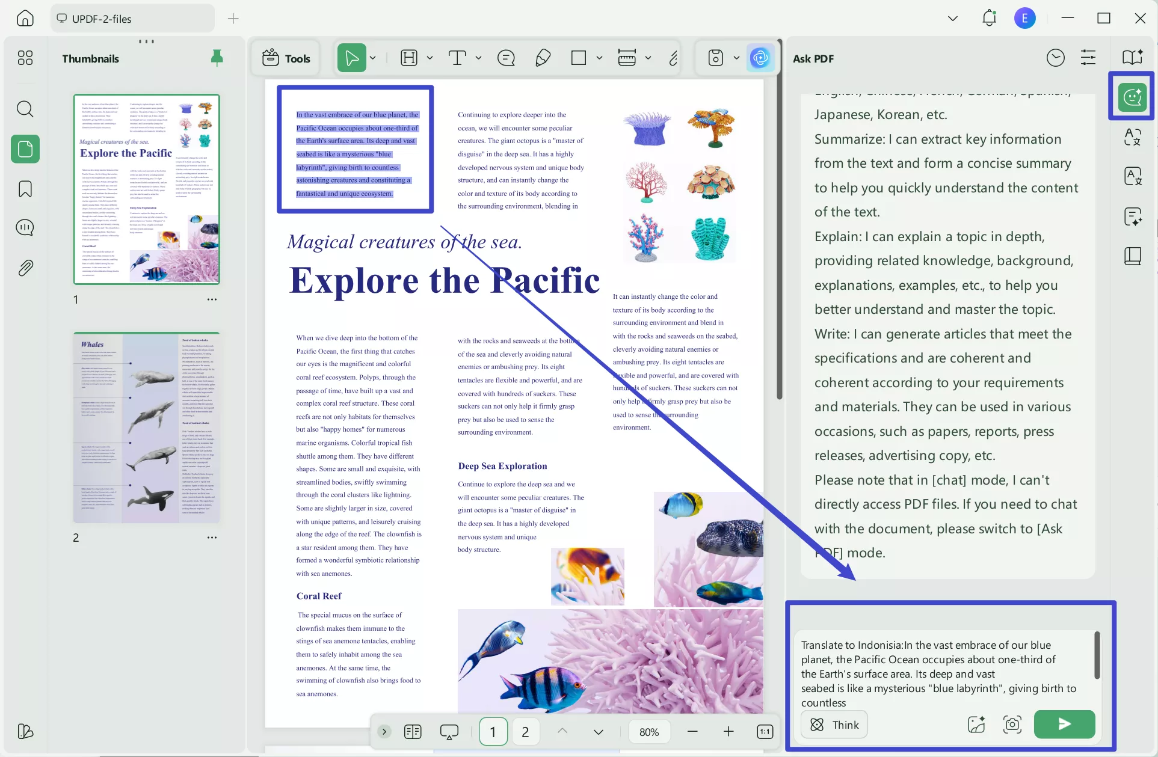Toggle the AI Assistant panel button

[760, 58]
